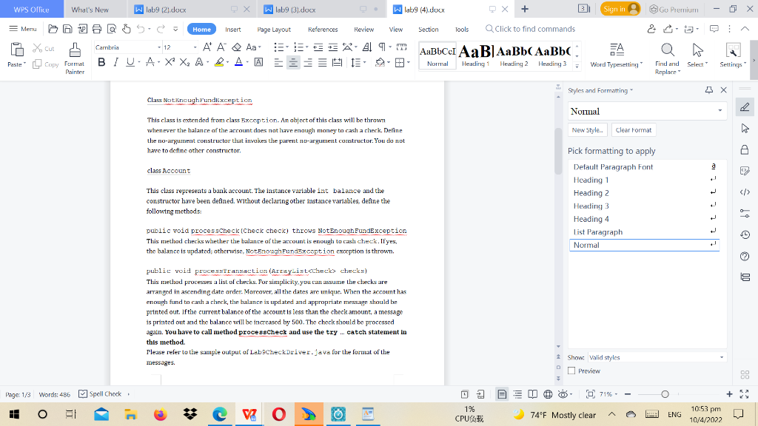The height and width of the screenshot is (426, 758).
Task: Check the Preview checkbox
Action: (x=571, y=371)
